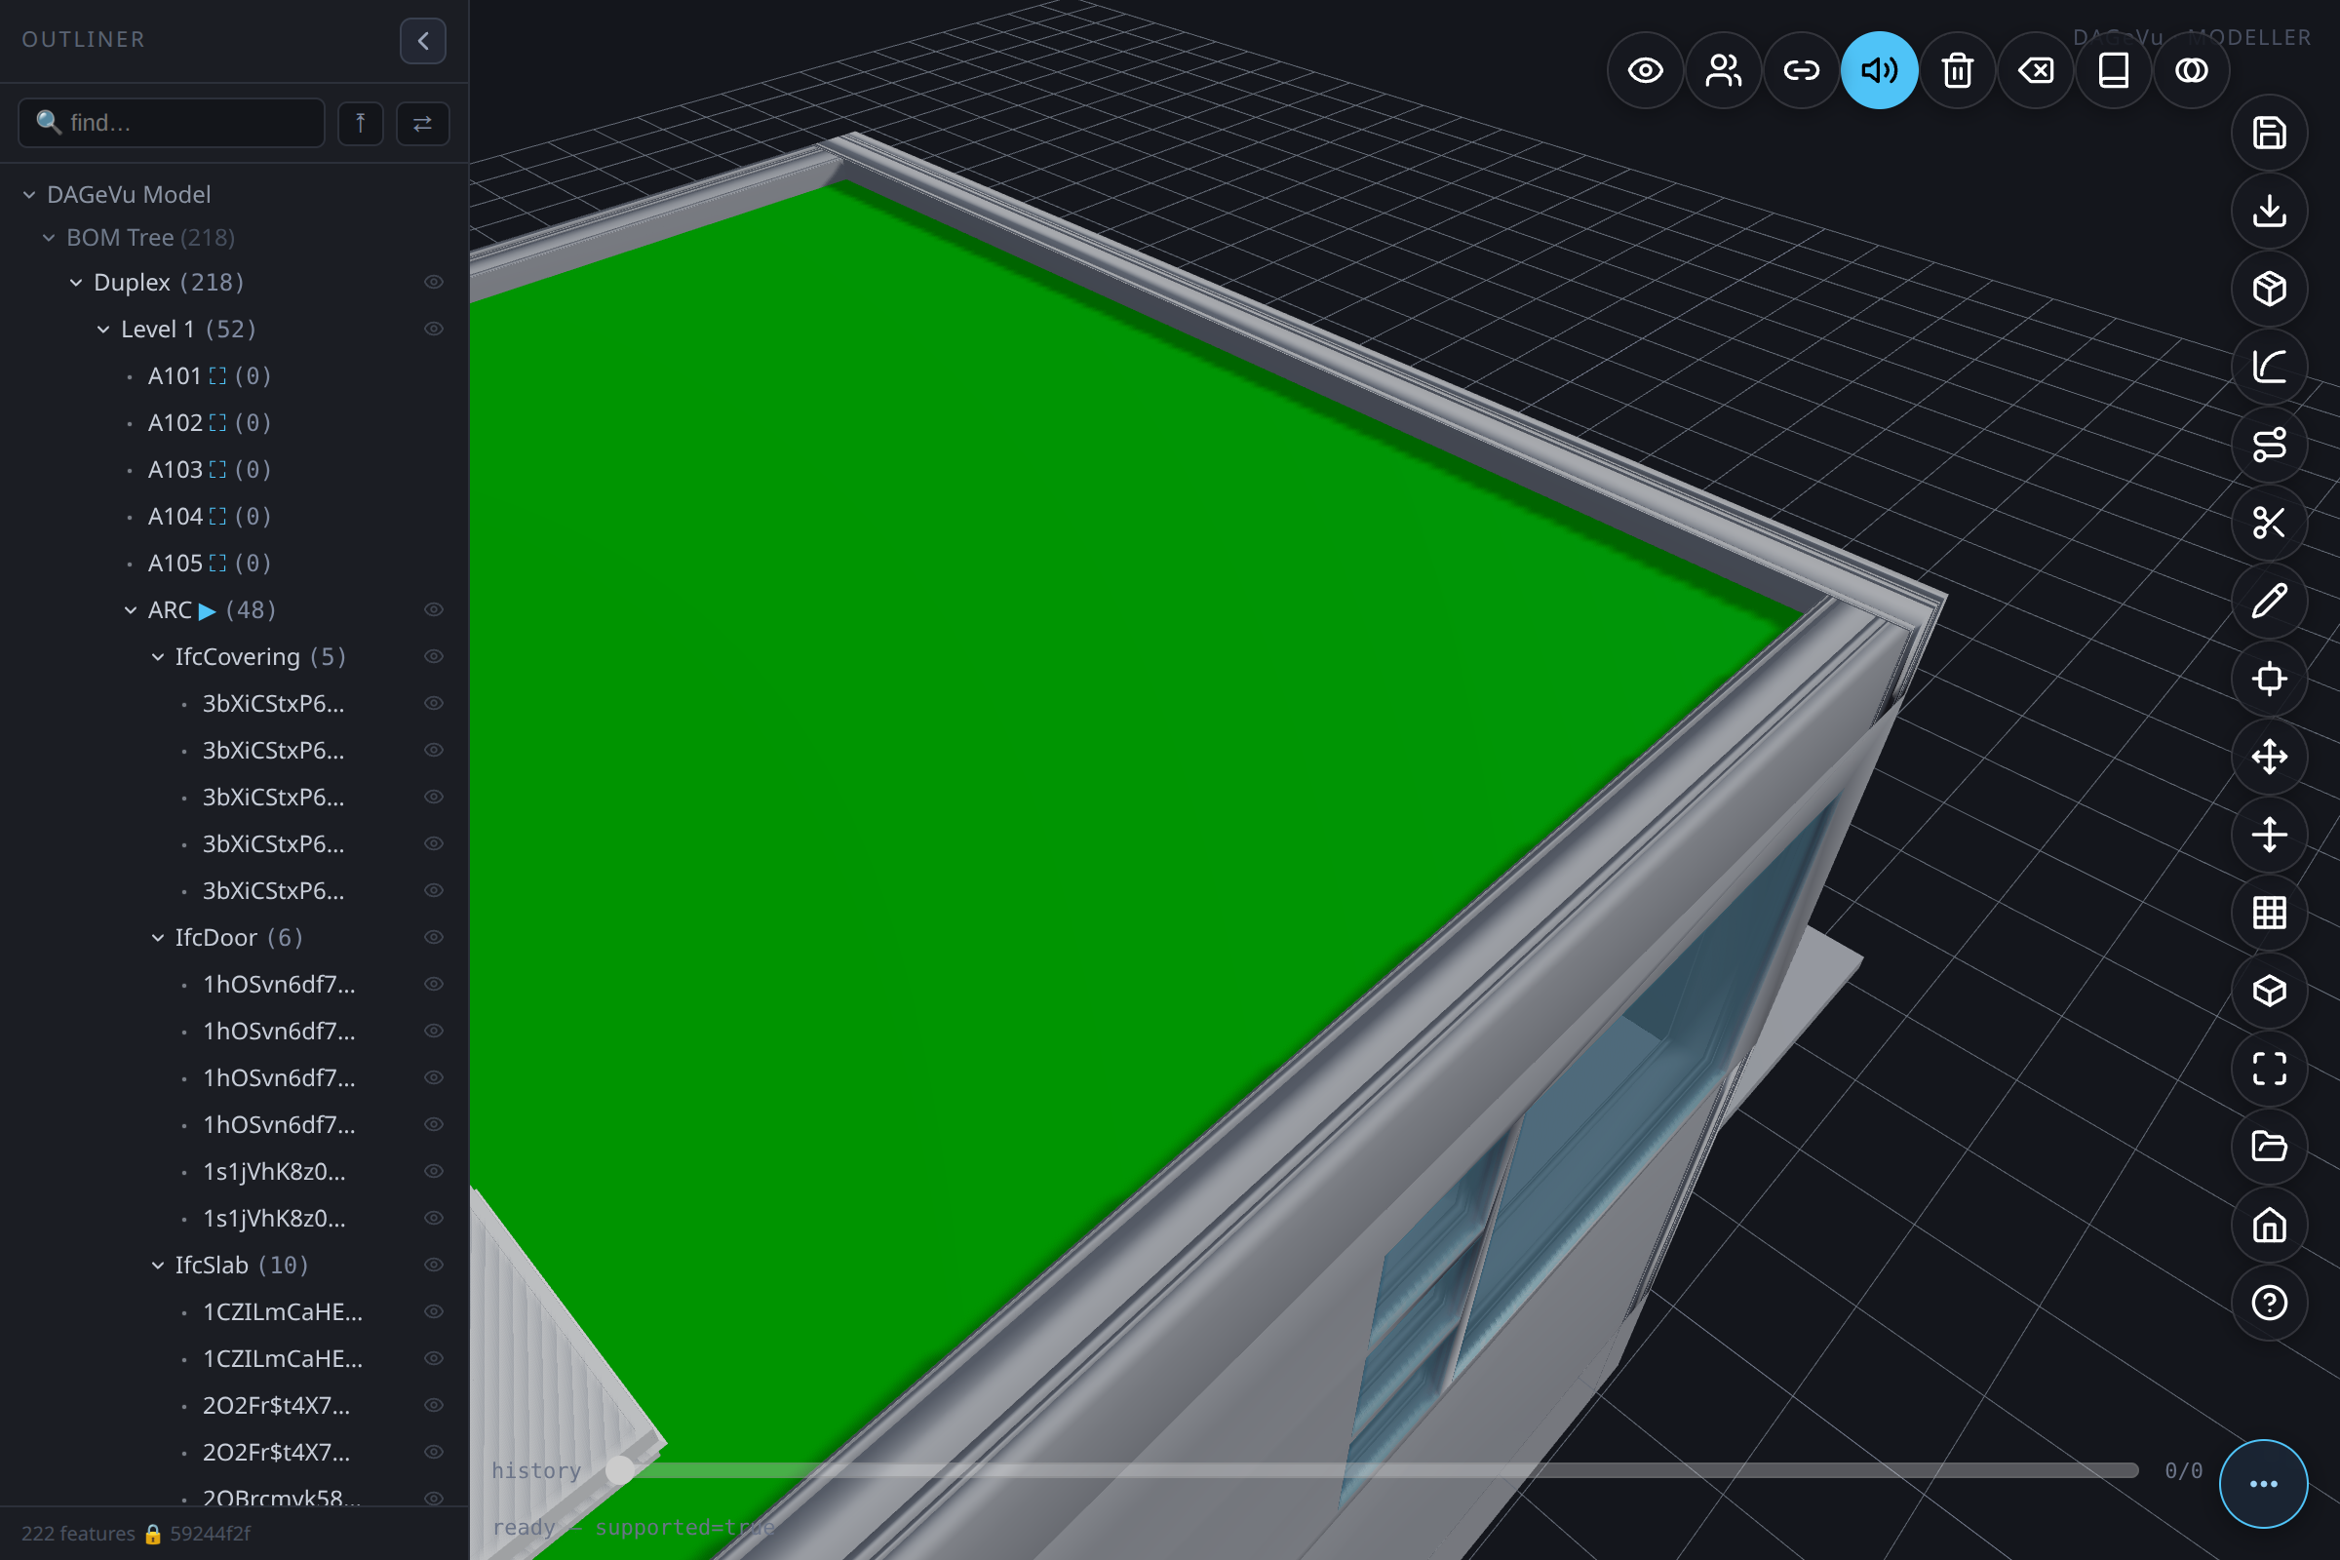Click the backspace erase icon
This screenshot has width=2340, height=1560.
pyautogui.click(x=2036, y=70)
